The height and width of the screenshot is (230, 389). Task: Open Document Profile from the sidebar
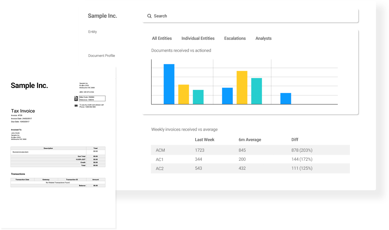pos(102,55)
